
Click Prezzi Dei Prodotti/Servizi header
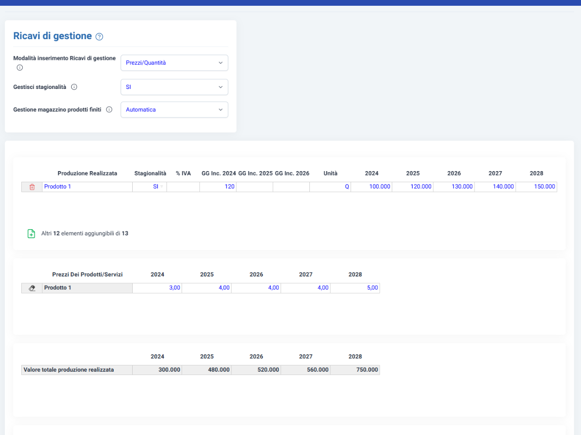click(87, 275)
